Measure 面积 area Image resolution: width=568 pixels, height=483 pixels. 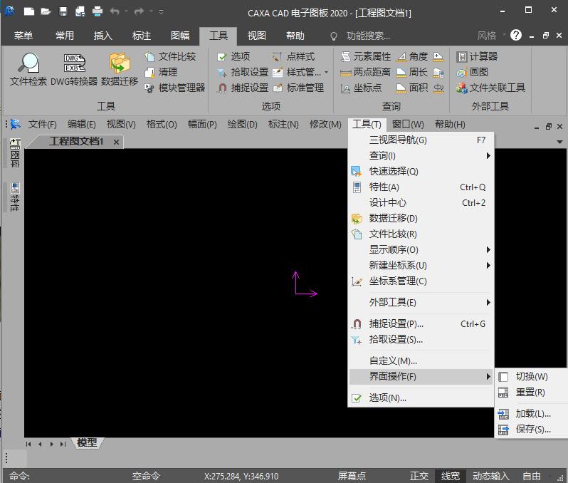click(x=412, y=88)
